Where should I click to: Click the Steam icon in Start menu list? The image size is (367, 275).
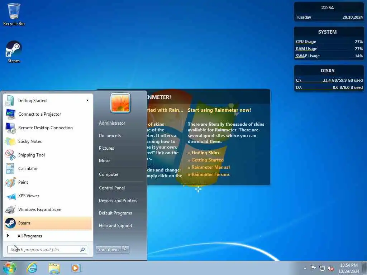point(10,223)
